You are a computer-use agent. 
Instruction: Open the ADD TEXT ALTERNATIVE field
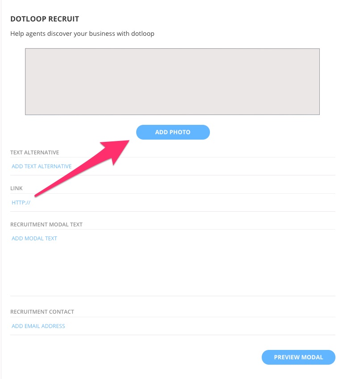tap(42, 166)
